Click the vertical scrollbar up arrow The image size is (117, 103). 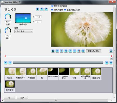(x=114, y=6)
